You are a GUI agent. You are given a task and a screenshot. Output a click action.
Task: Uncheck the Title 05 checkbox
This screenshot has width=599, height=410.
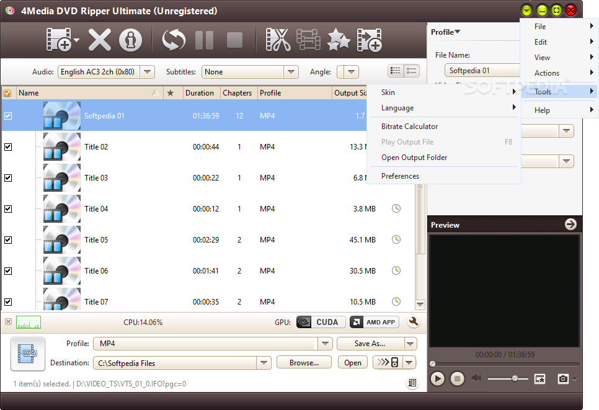8,239
